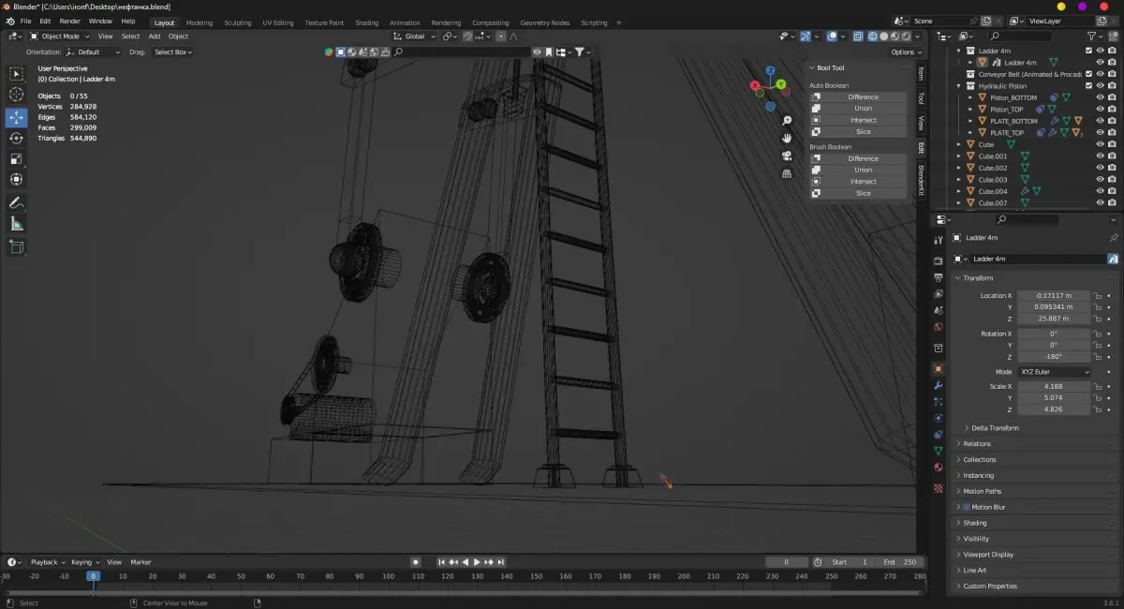Uncheck the Conveyor Belt collection checkbox

[x=1088, y=74]
